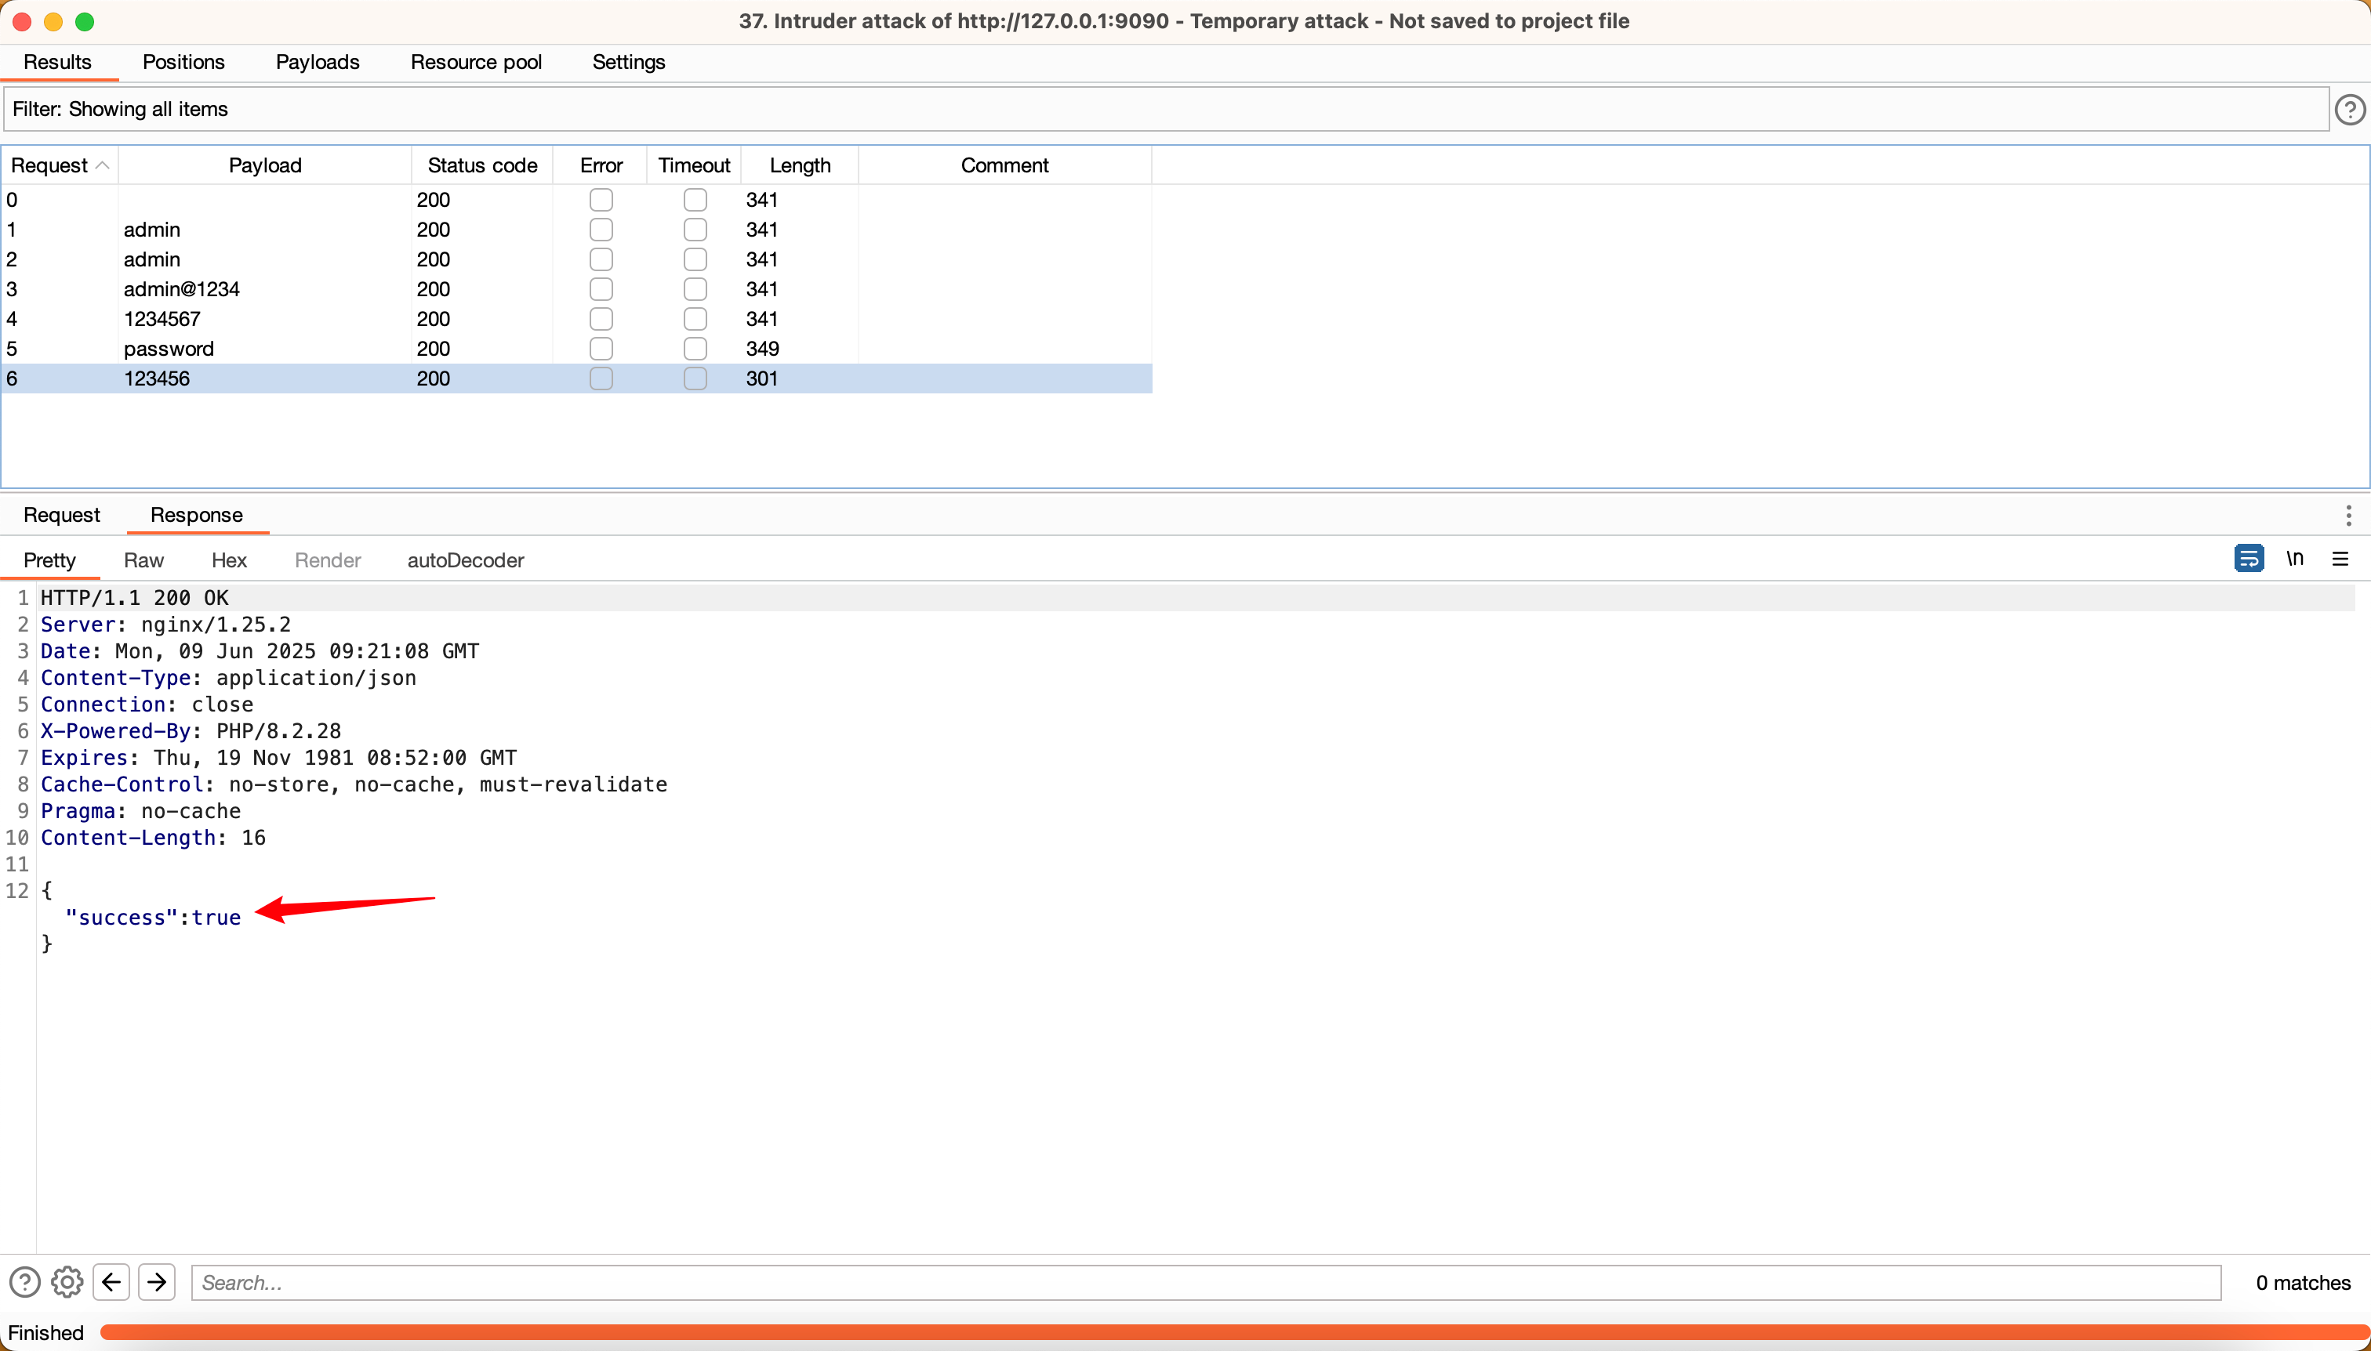This screenshot has height=1351, width=2371.
Task: Toggle the word wrap icon in response viewer
Action: pos(2249,559)
